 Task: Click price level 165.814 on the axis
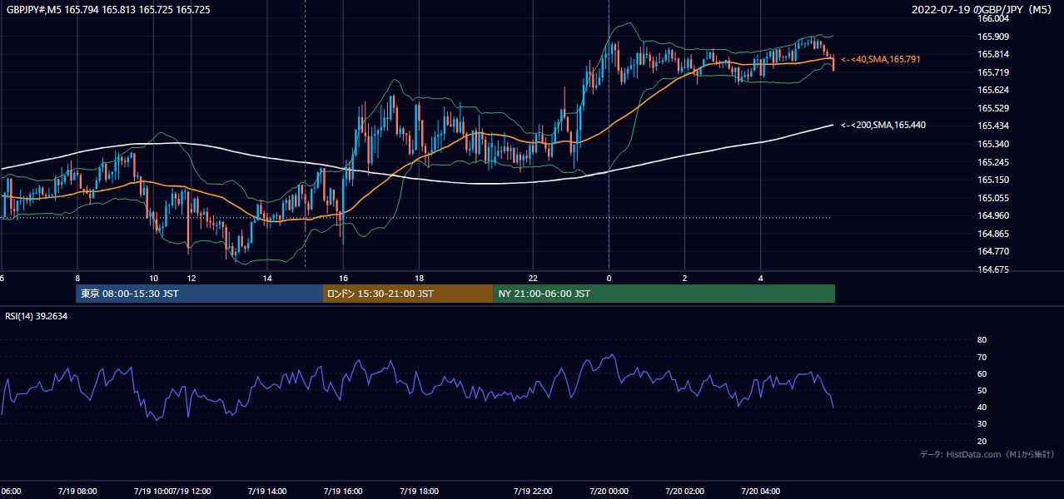pos(994,54)
